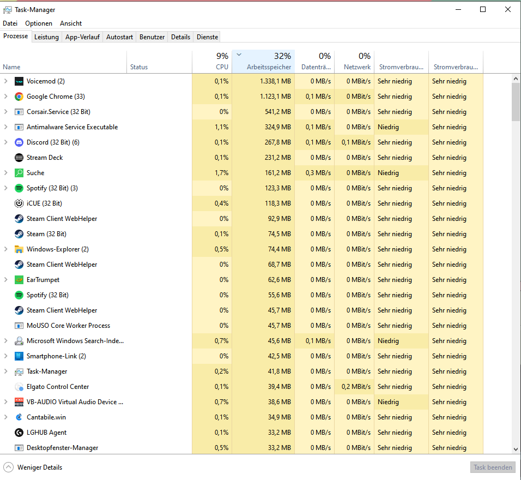Expand the EarTrumpet process group
Image resolution: width=521 pixels, height=480 pixels.
click(5, 280)
